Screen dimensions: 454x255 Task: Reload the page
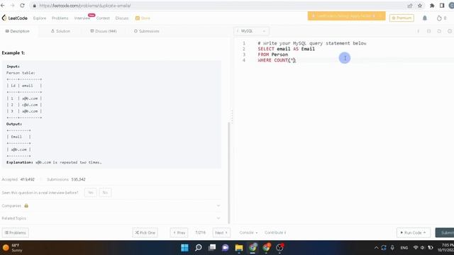point(22,6)
